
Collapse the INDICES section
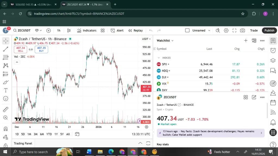[x=159, y=58]
